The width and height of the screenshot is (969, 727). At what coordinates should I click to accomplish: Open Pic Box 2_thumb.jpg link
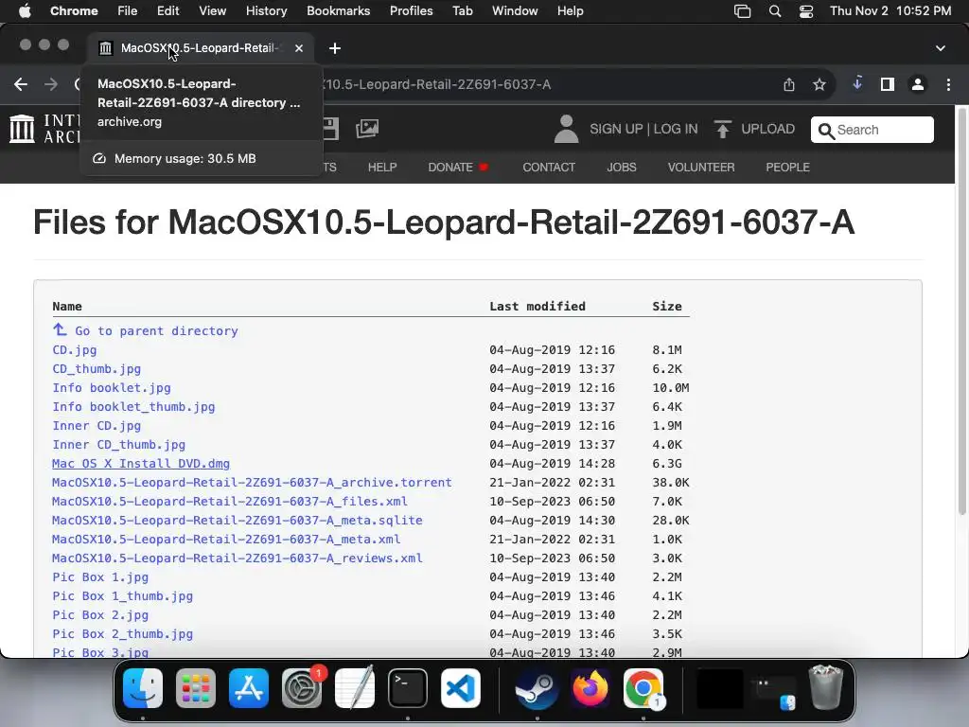pyautogui.click(x=122, y=633)
